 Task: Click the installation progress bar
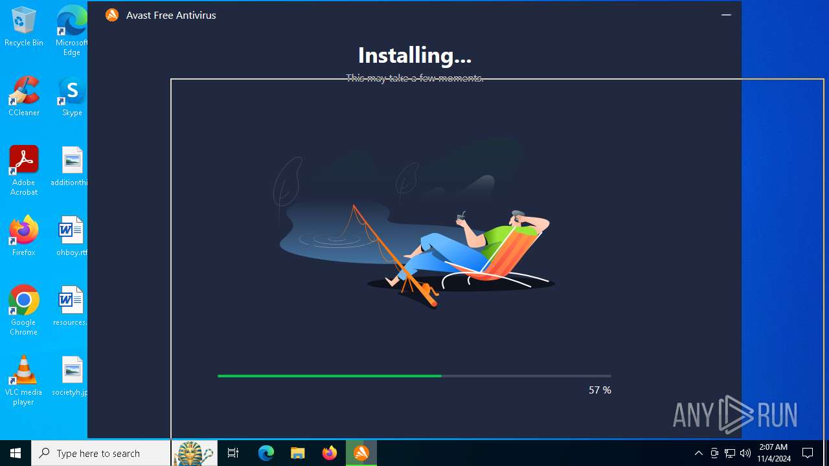pyautogui.click(x=414, y=375)
